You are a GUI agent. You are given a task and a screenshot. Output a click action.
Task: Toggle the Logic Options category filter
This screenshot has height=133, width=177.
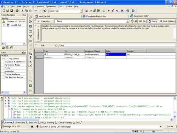167,21
